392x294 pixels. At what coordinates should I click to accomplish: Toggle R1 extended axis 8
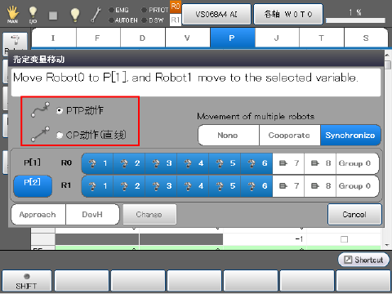pos(320,186)
